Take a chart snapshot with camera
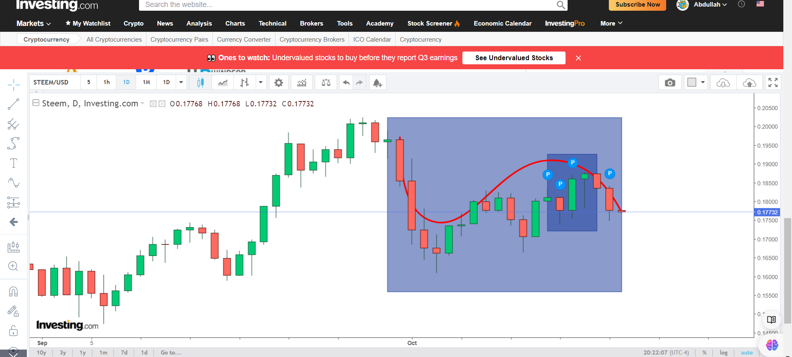This screenshot has height=357, width=792. point(670,82)
